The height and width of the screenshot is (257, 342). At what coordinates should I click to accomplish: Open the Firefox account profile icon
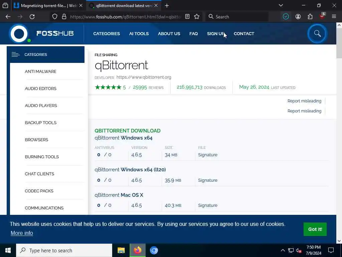(298, 17)
